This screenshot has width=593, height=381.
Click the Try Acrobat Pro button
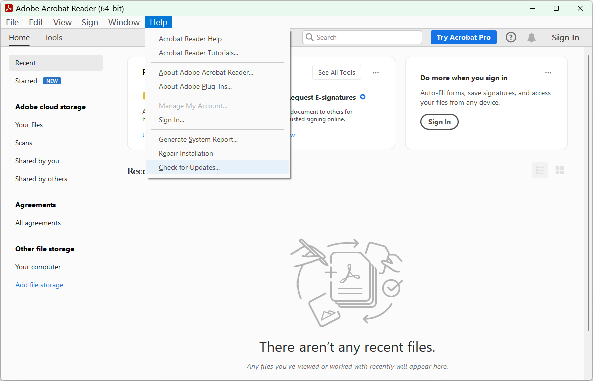pos(463,37)
